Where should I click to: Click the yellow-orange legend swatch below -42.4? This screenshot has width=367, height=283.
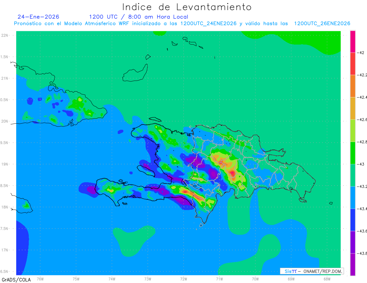pyautogui.click(x=353, y=108)
